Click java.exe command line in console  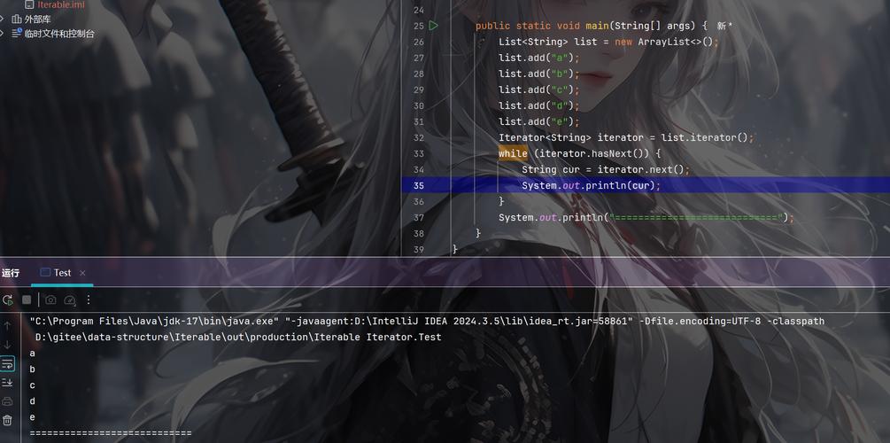[x=427, y=321]
